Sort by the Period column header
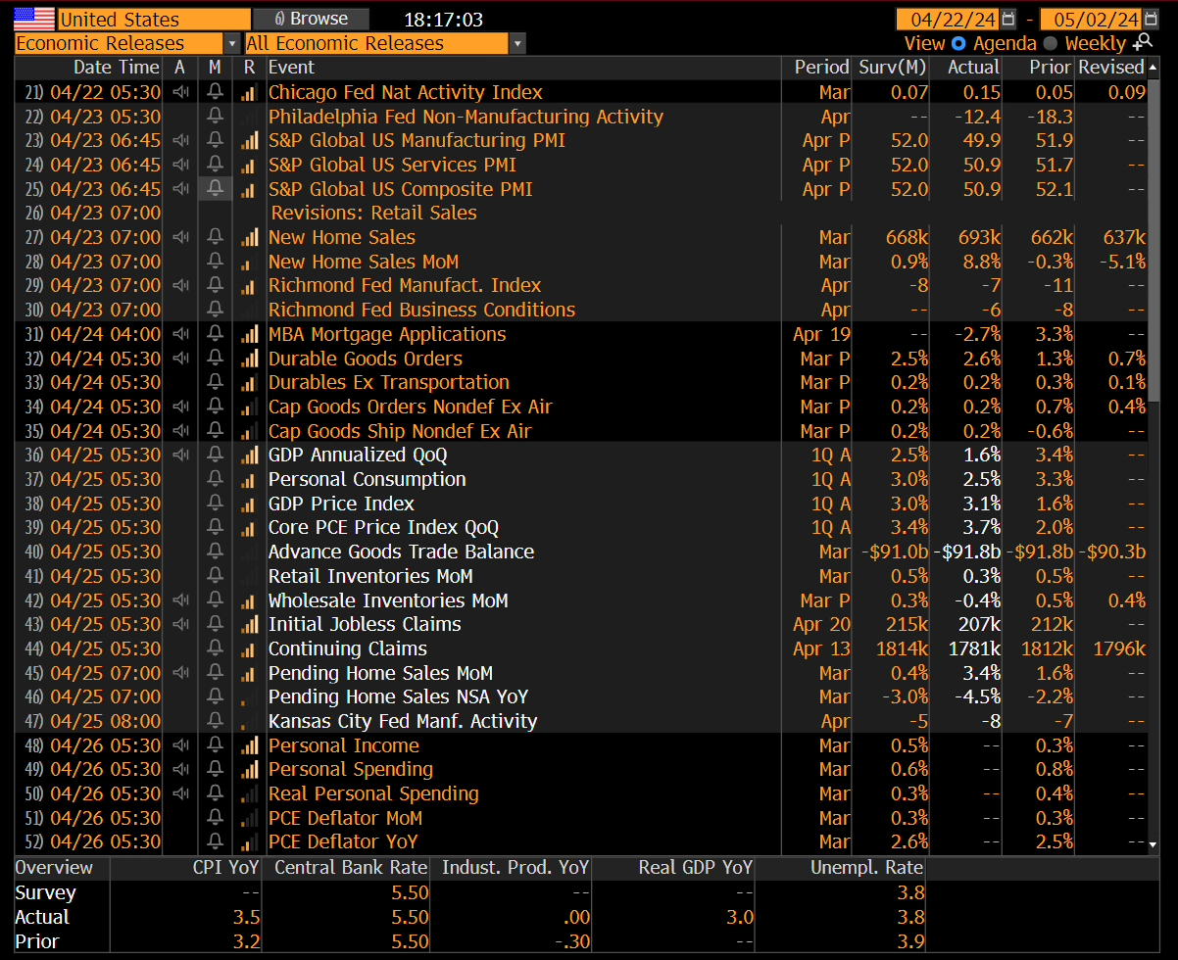This screenshot has width=1178, height=960. pos(821,68)
